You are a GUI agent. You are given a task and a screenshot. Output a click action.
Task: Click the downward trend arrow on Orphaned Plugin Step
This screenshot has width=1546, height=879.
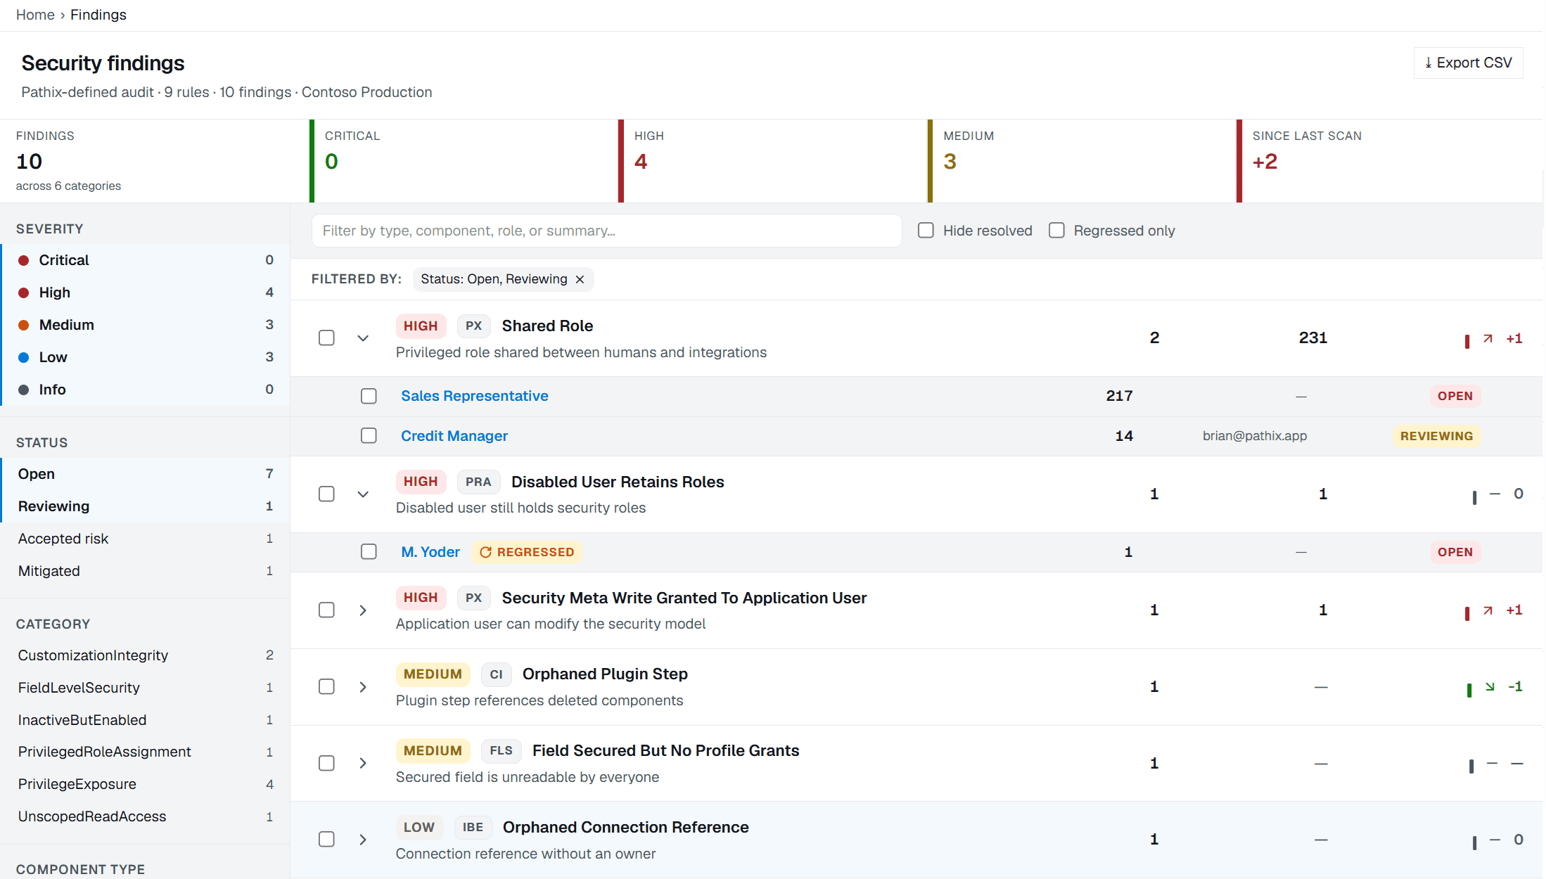1490,686
